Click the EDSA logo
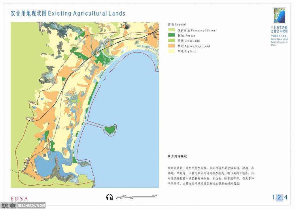 tap(19, 199)
